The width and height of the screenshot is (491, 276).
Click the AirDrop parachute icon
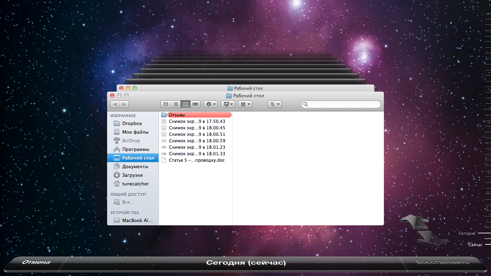(x=116, y=141)
